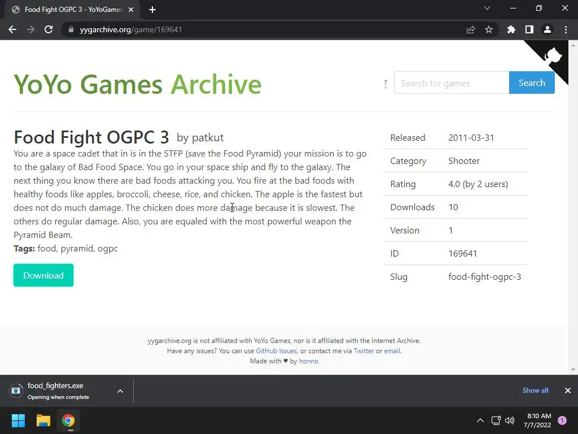This screenshot has width=578, height=434.
Task: Click the Slug row label
Action: (x=399, y=277)
